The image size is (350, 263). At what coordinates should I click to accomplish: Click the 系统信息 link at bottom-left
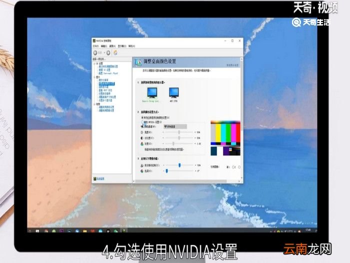point(100,179)
